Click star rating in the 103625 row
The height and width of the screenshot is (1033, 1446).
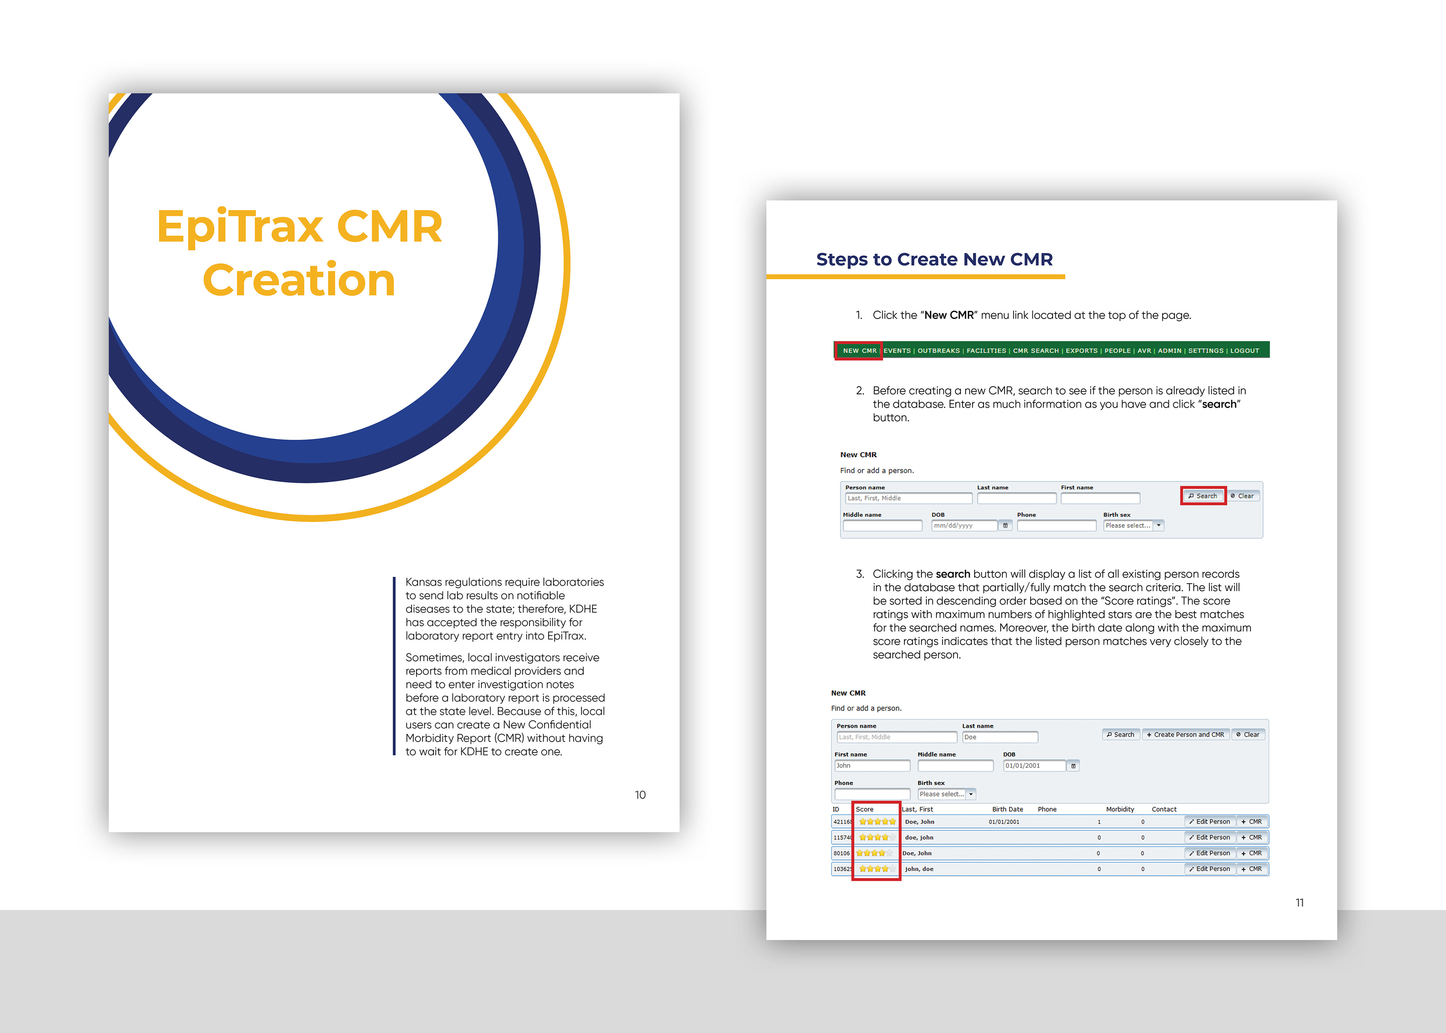point(877,869)
